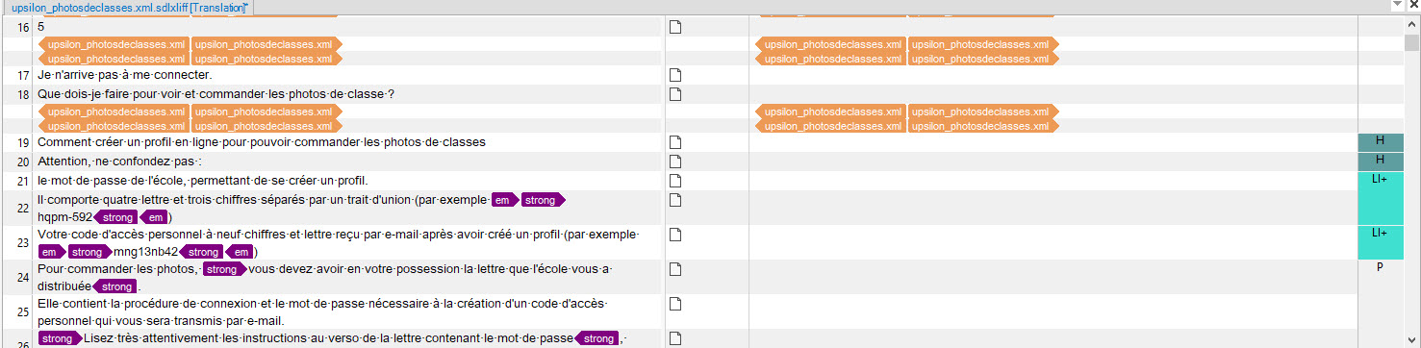This screenshot has height=348, width=1421.
Task: Switch to upsilon_photosdeclasses.xml.sdlxliff tab
Action: [128, 7]
